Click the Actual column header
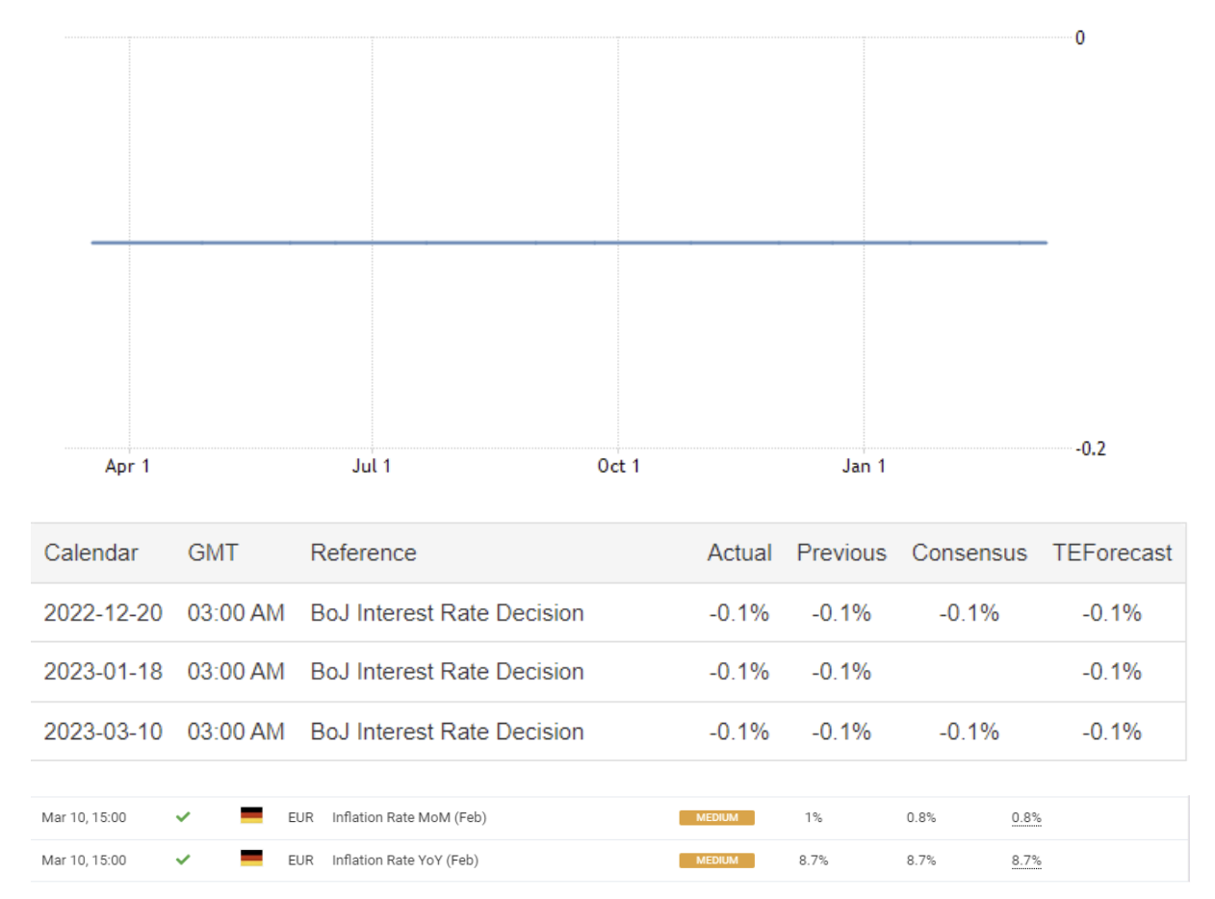This screenshot has width=1215, height=899. tap(739, 553)
